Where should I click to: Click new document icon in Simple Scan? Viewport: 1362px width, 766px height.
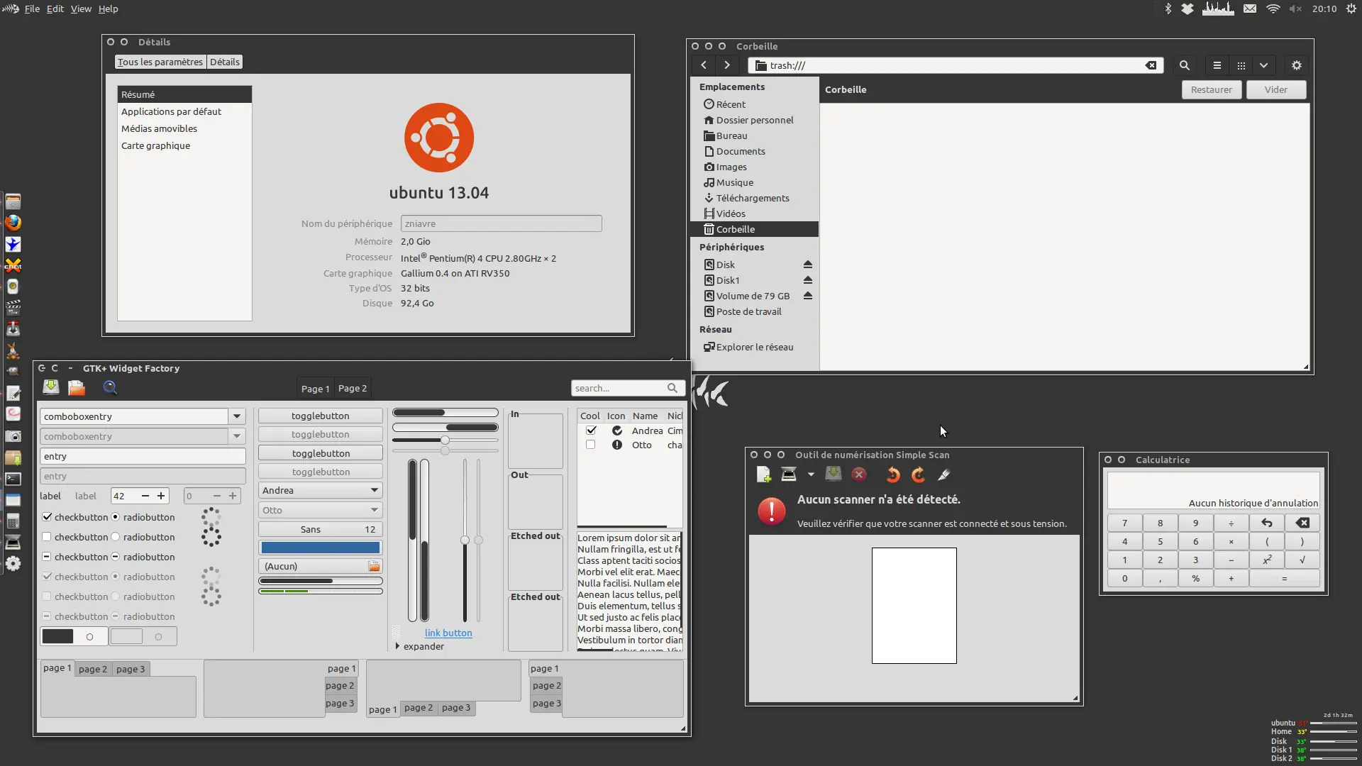[763, 474]
